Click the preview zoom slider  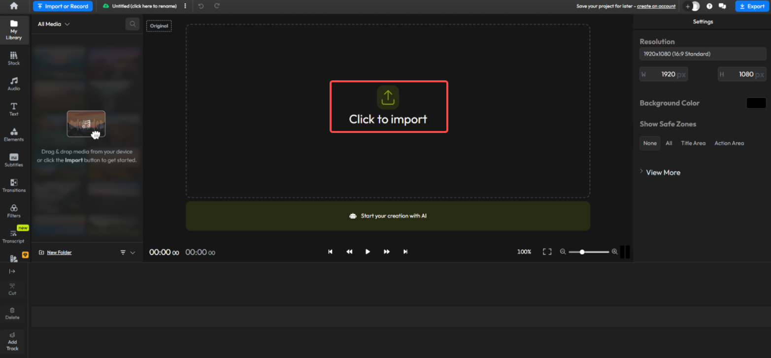pyautogui.click(x=589, y=252)
